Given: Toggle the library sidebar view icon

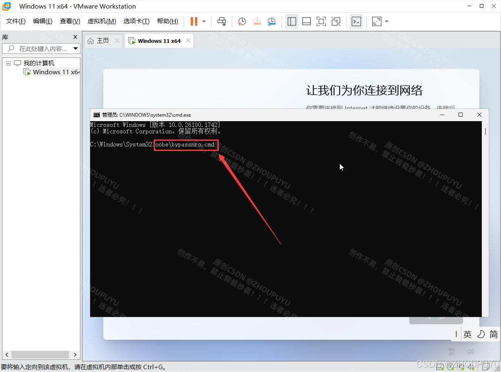Looking at the screenshot, I should click(292, 21).
